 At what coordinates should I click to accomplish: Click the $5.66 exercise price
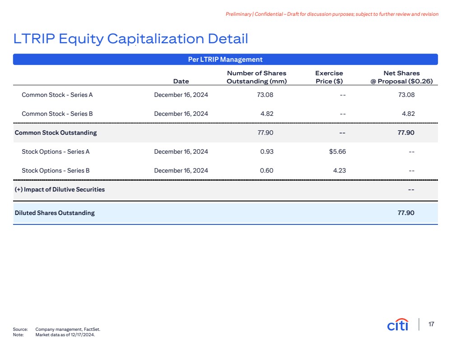point(337,151)
